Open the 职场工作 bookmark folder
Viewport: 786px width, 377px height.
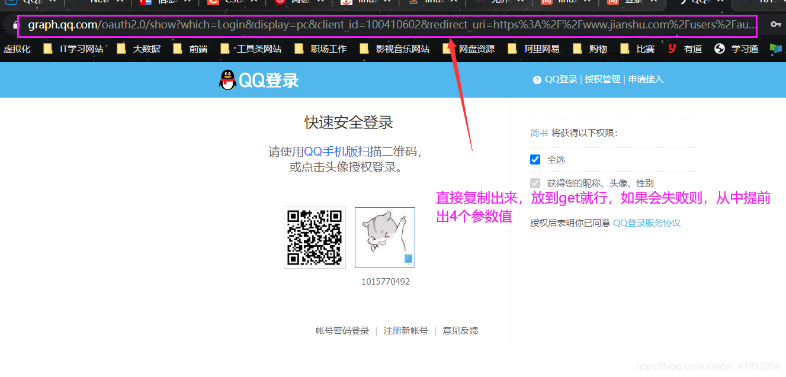click(x=320, y=49)
